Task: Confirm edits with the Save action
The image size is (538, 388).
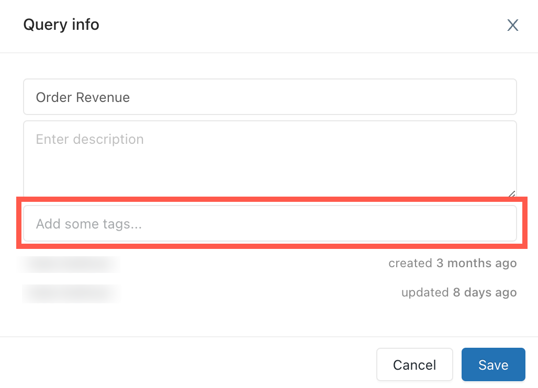Action: click(x=493, y=364)
